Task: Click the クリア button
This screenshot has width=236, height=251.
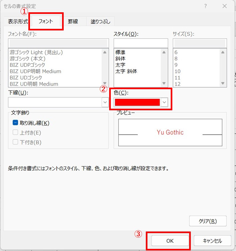Action: [x=208, y=221]
